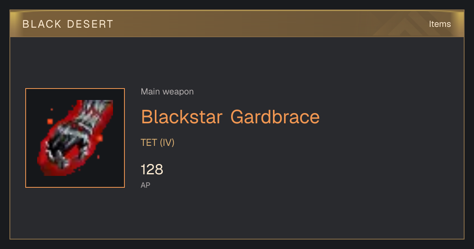
Task: Click the gold header banner
Action: [x=237, y=24]
